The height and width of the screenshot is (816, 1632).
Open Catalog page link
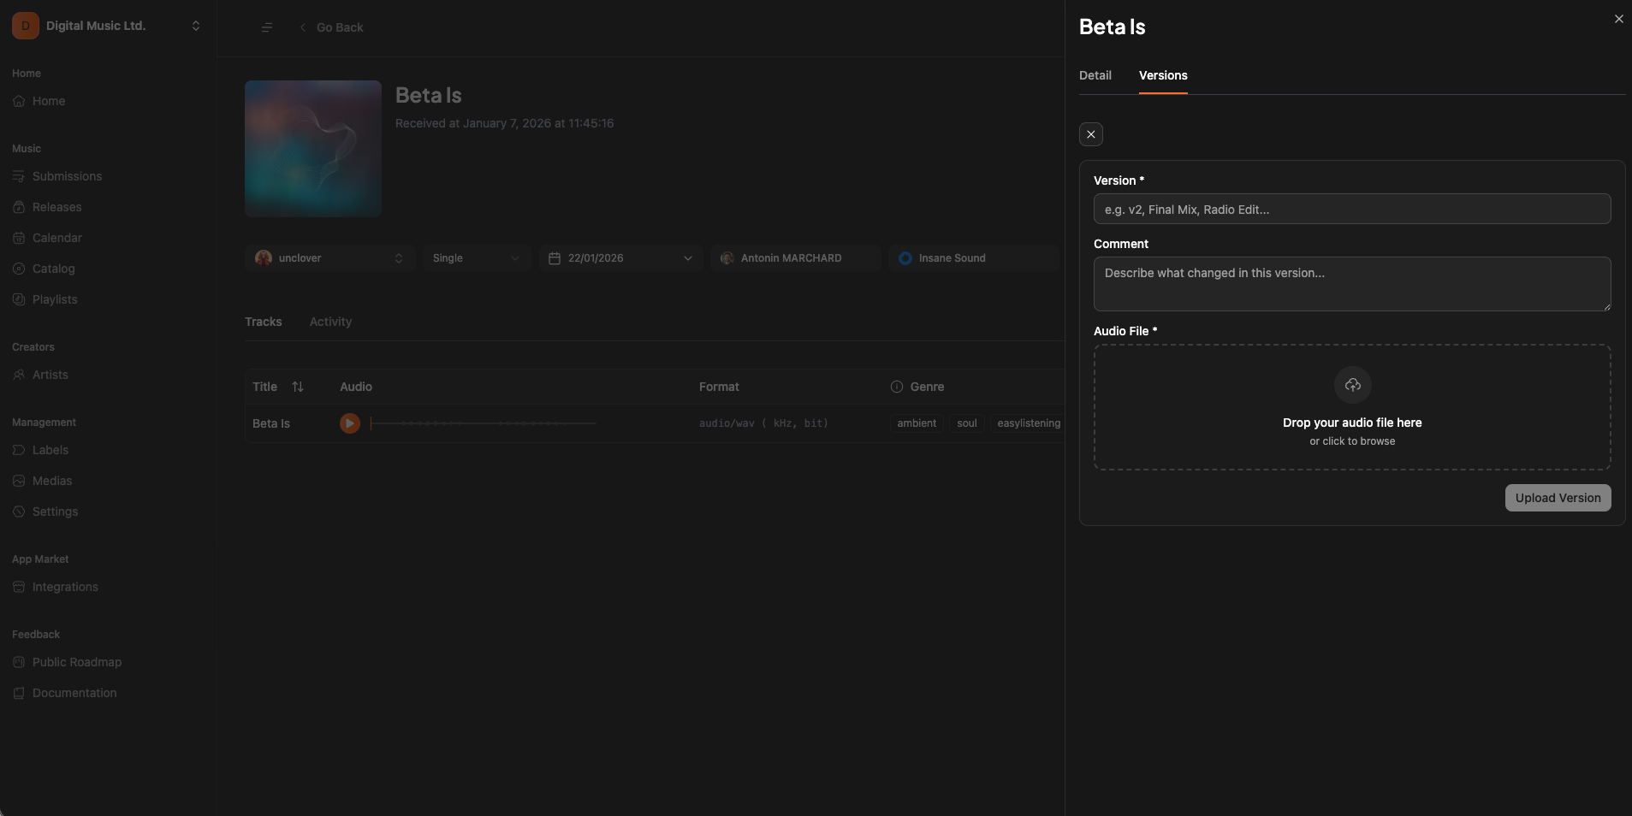pyautogui.click(x=54, y=269)
